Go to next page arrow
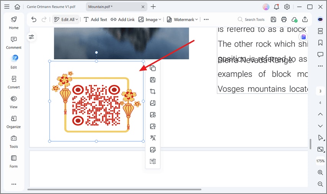 coord(320,126)
